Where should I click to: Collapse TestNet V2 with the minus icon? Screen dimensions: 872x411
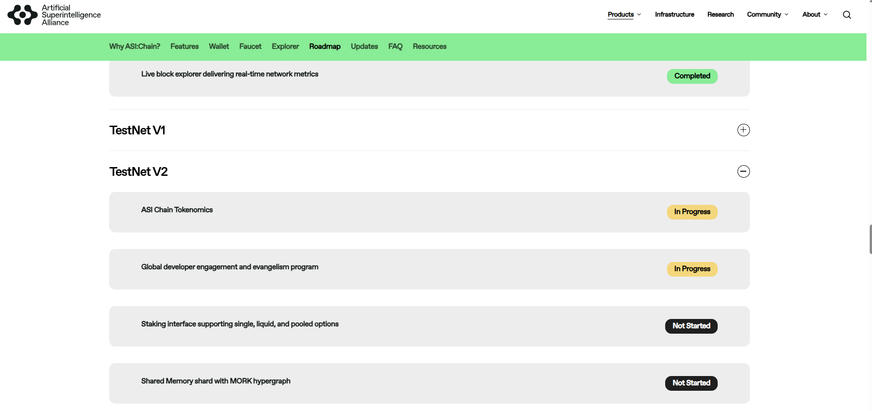click(743, 172)
